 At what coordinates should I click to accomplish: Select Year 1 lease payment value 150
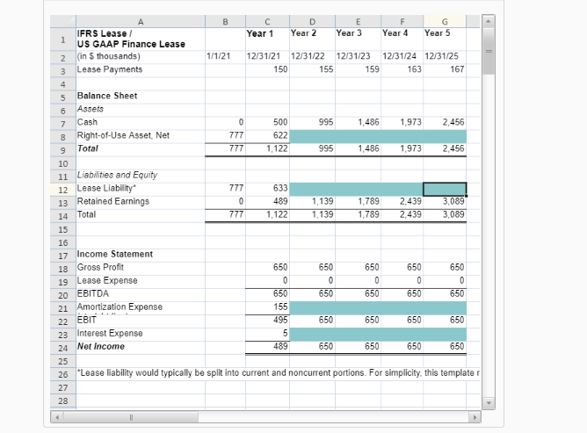coord(267,70)
